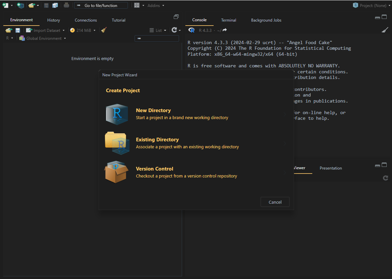
Task: Switch to the Connections tab
Action: pyautogui.click(x=86, y=20)
